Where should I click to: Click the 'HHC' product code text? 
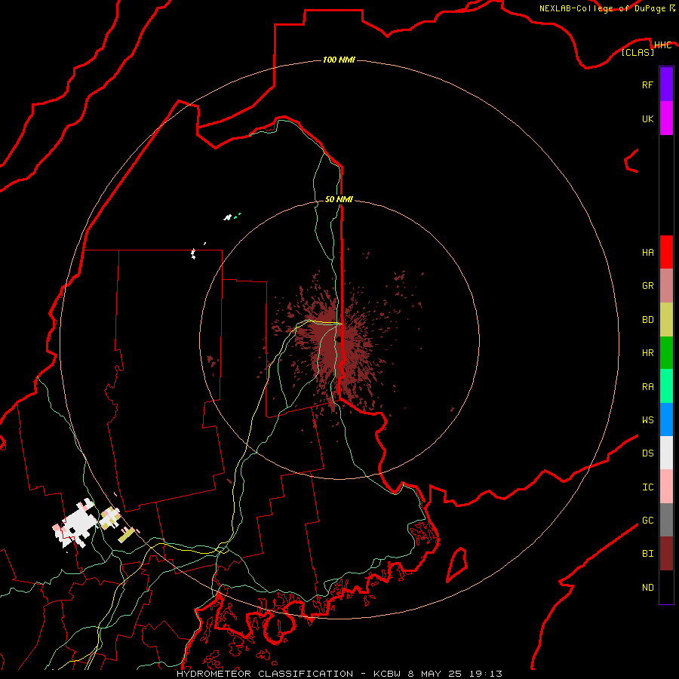(x=662, y=45)
